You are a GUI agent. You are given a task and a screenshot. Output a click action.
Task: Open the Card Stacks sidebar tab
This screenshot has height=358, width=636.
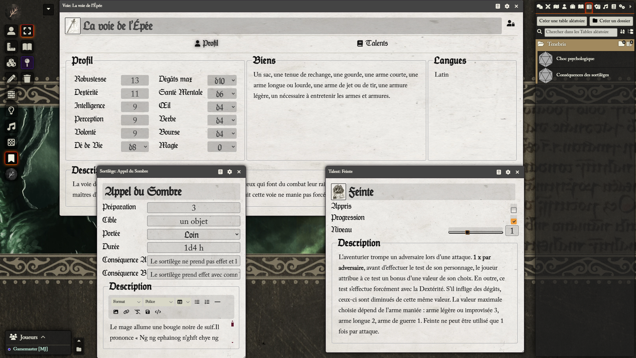597,7
